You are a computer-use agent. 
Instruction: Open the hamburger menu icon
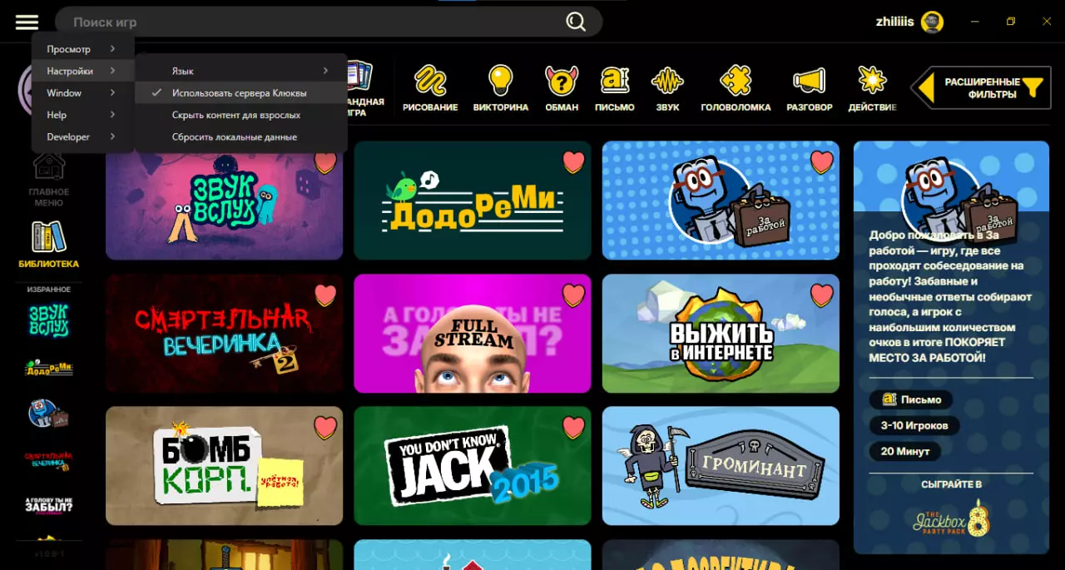(27, 22)
